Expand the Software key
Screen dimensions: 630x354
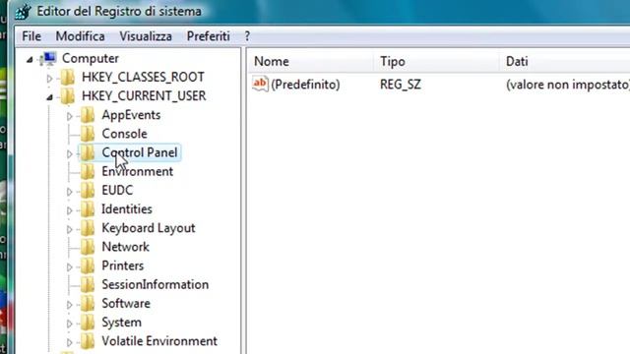(70, 305)
